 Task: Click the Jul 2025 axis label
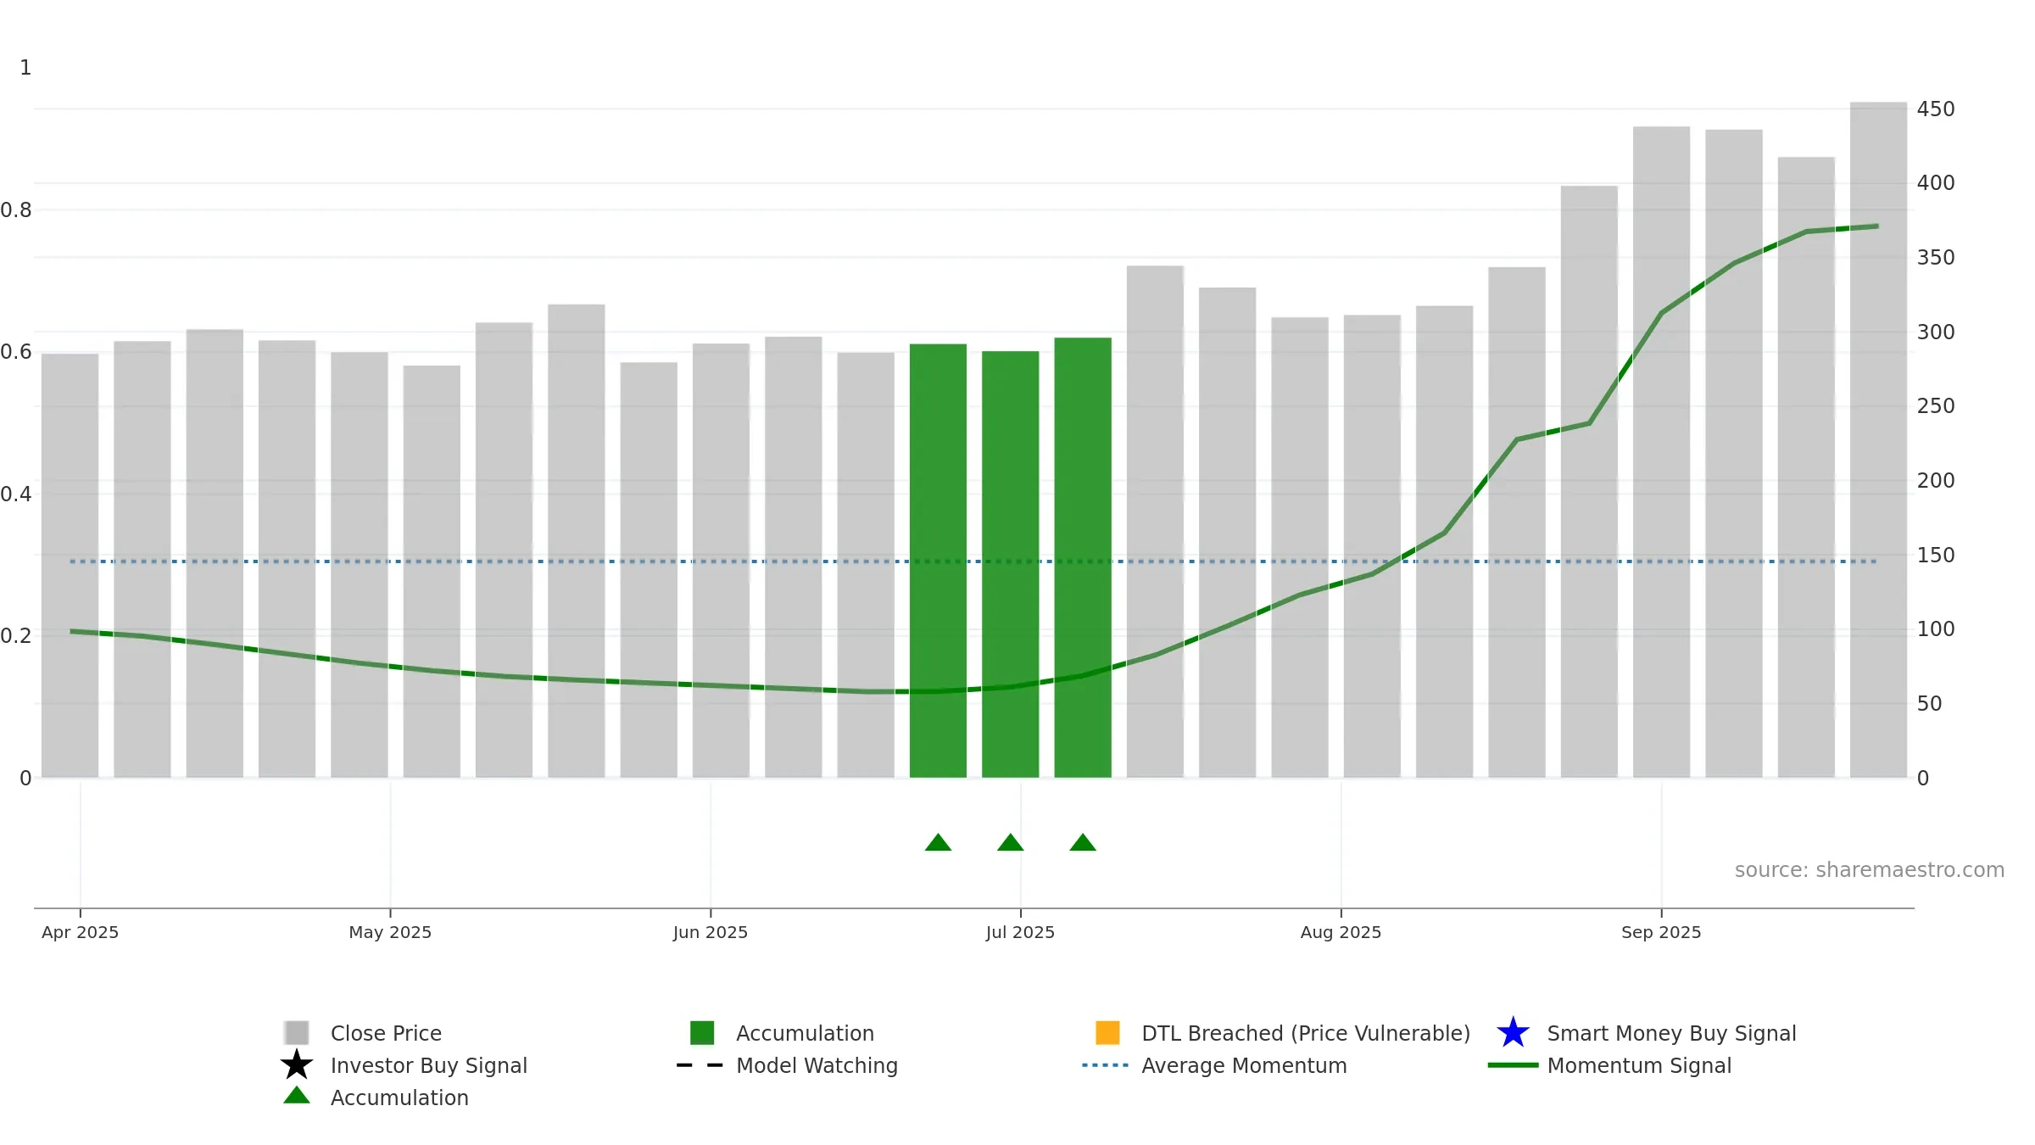pos(1020,932)
